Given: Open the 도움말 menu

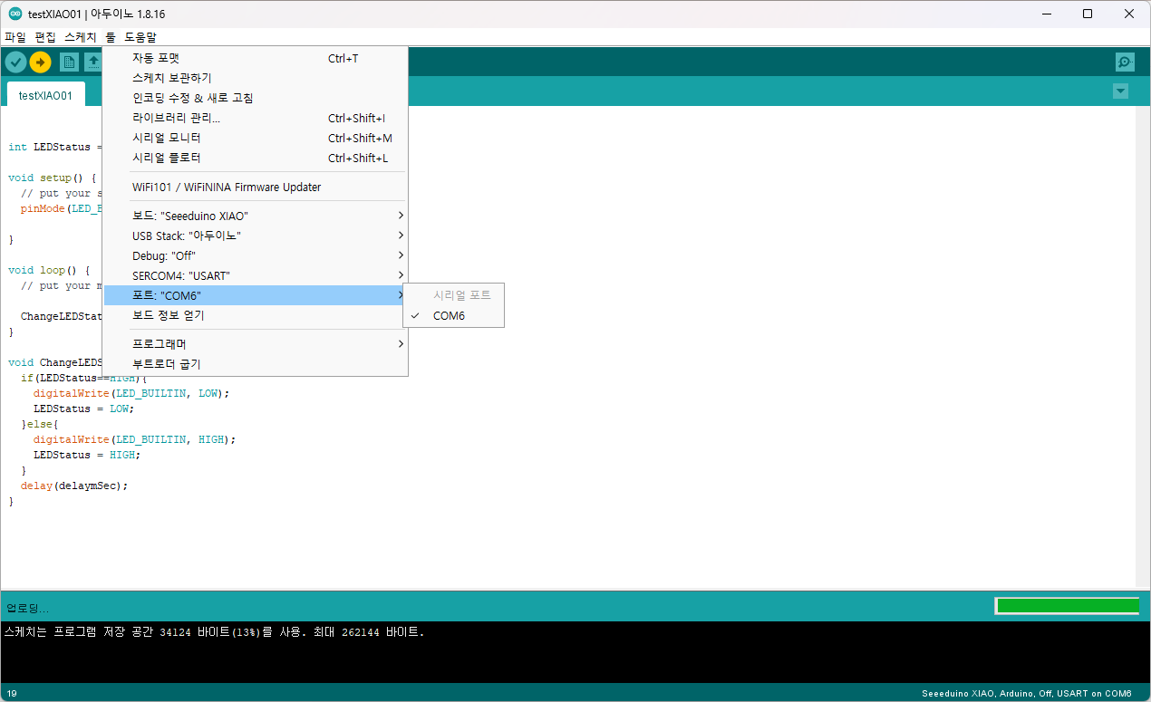Looking at the screenshot, I should (x=140, y=37).
